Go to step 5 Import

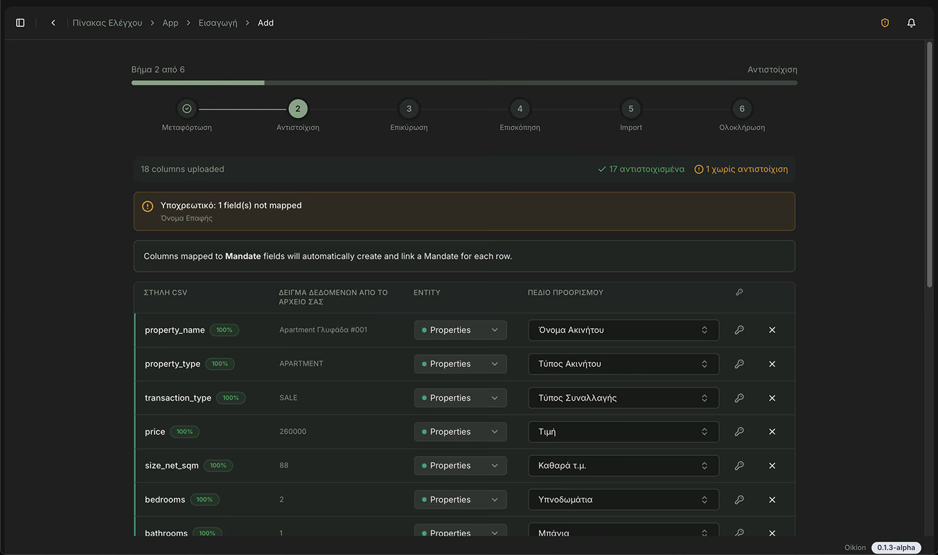(631, 109)
